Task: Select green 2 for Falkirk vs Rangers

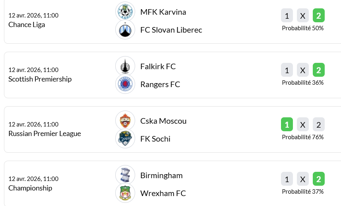Action: pyautogui.click(x=318, y=70)
